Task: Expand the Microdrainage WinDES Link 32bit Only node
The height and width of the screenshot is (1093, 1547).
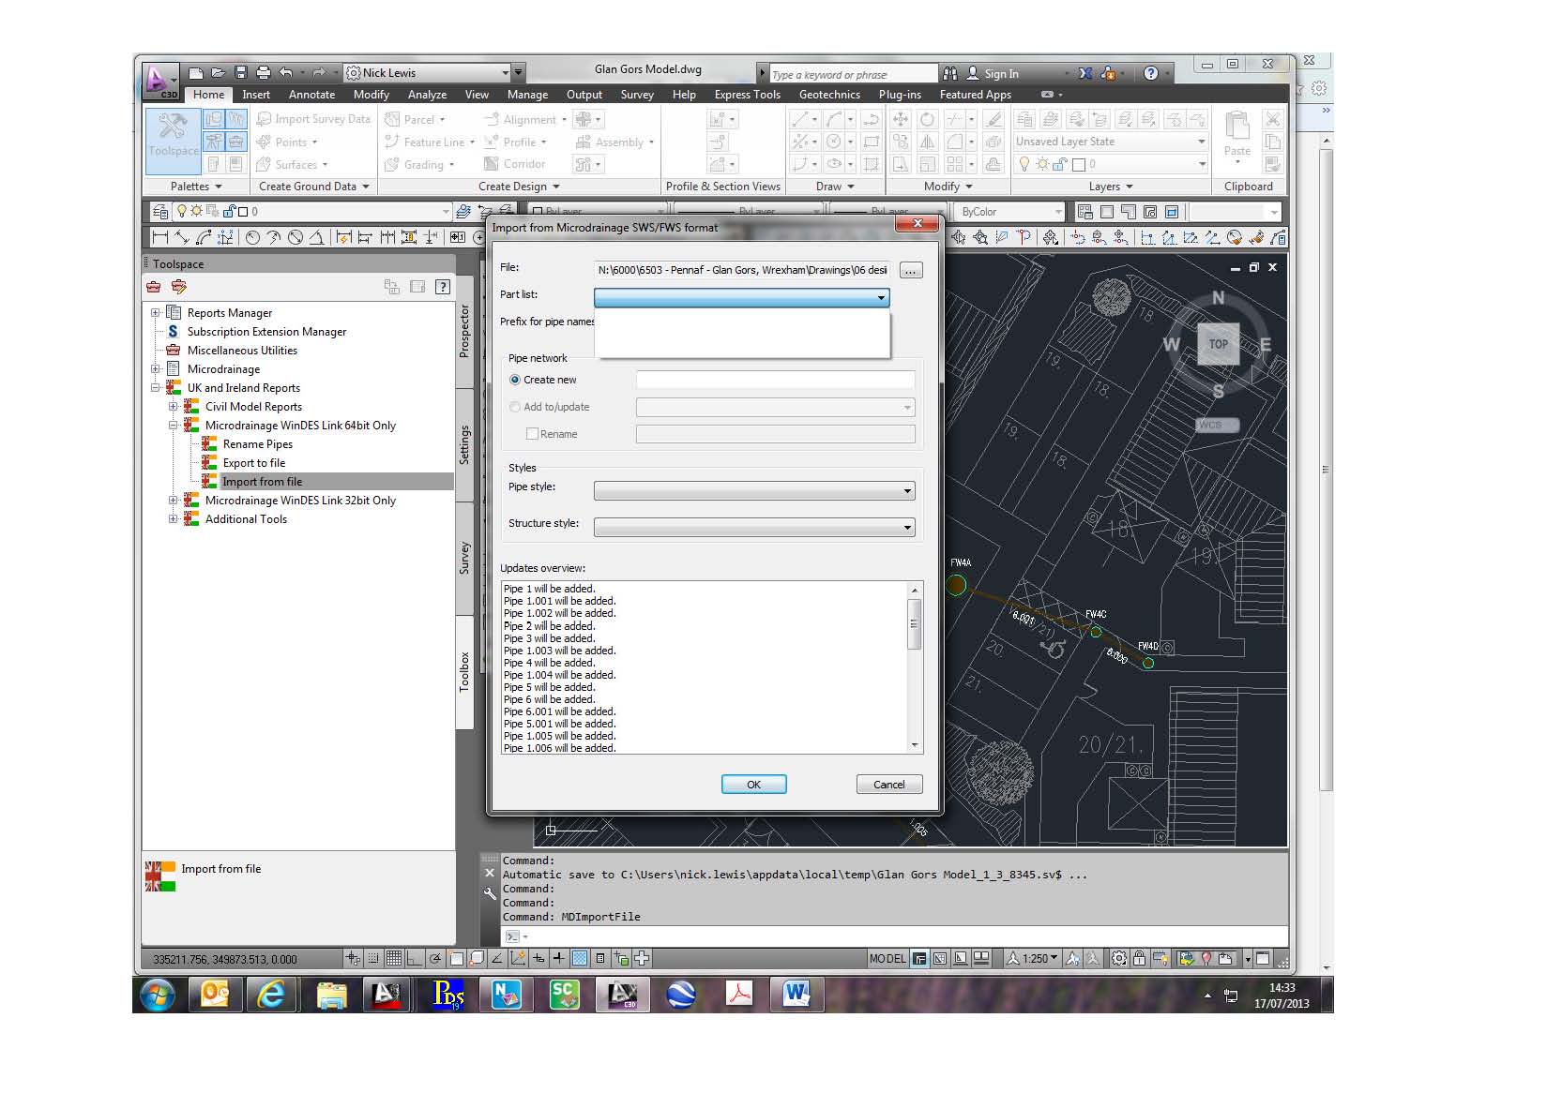Action: [174, 501]
